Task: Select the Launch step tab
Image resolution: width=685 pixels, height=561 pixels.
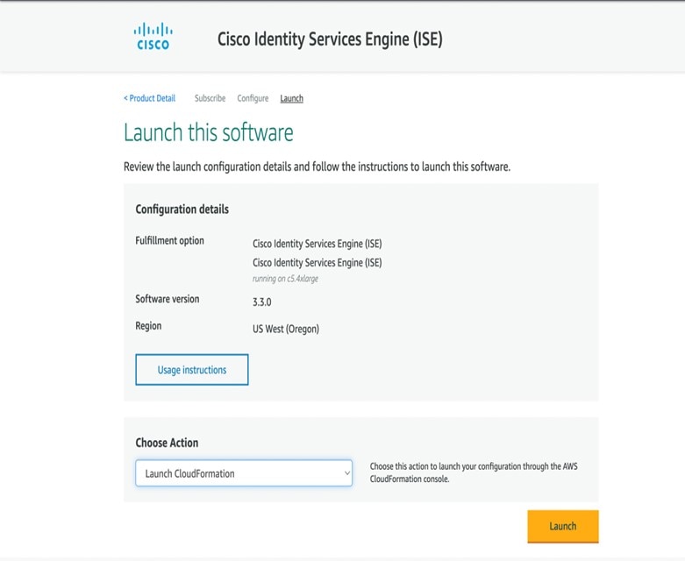Action: coord(291,98)
